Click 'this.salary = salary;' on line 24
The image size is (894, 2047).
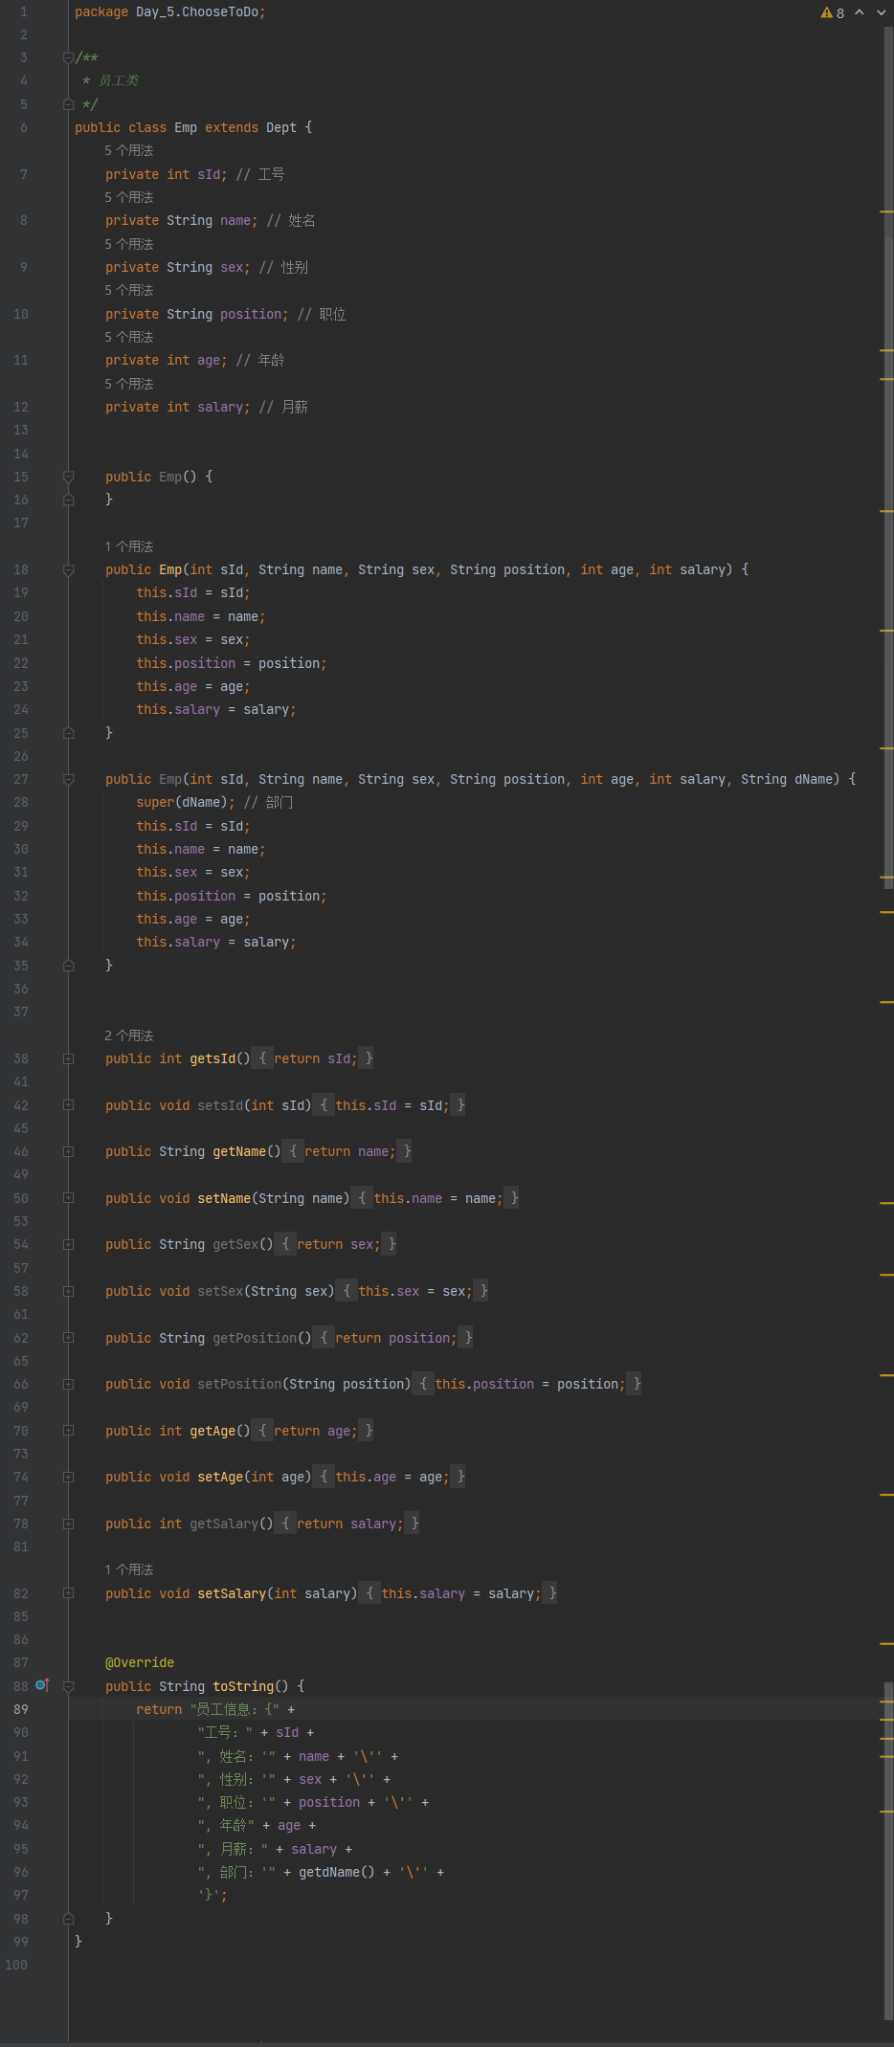[216, 709]
